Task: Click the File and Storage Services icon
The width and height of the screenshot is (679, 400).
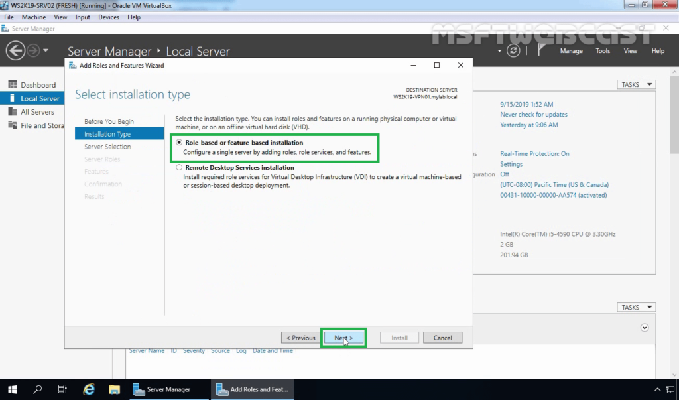Action: pos(12,125)
